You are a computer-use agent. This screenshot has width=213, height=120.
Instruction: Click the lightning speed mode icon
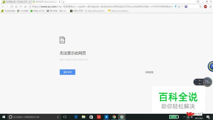tap(176, 6)
